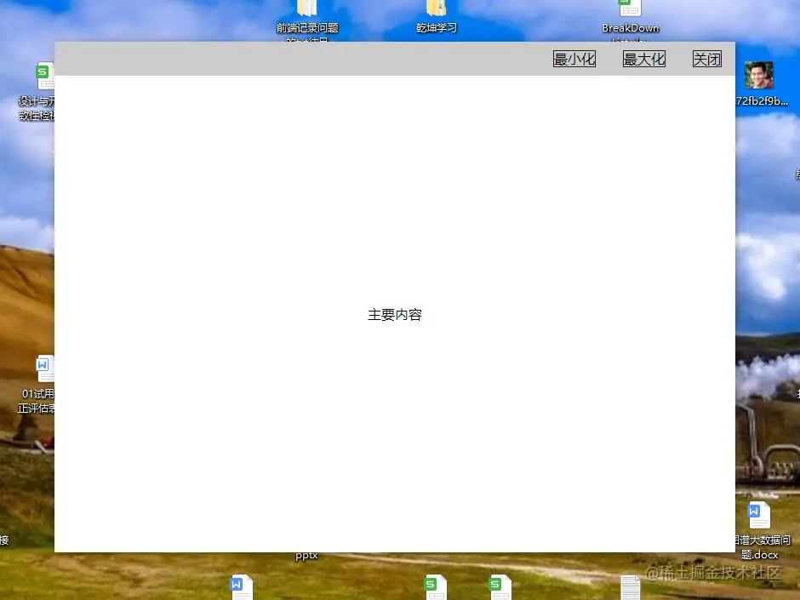Open the pptx file behind the window
800x600 pixels.
click(x=306, y=555)
